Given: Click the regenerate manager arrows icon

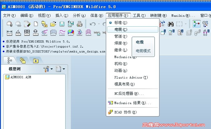Looking at the screenshot, I should tap(162, 24).
